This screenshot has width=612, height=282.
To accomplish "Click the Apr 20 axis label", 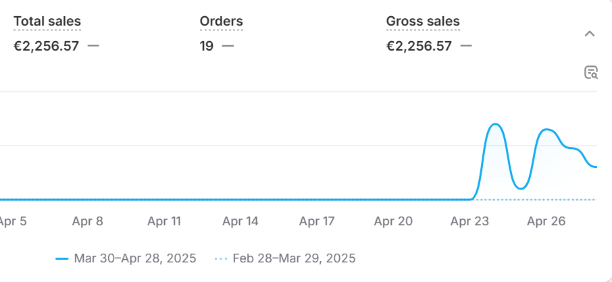I will click(x=393, y=221).
